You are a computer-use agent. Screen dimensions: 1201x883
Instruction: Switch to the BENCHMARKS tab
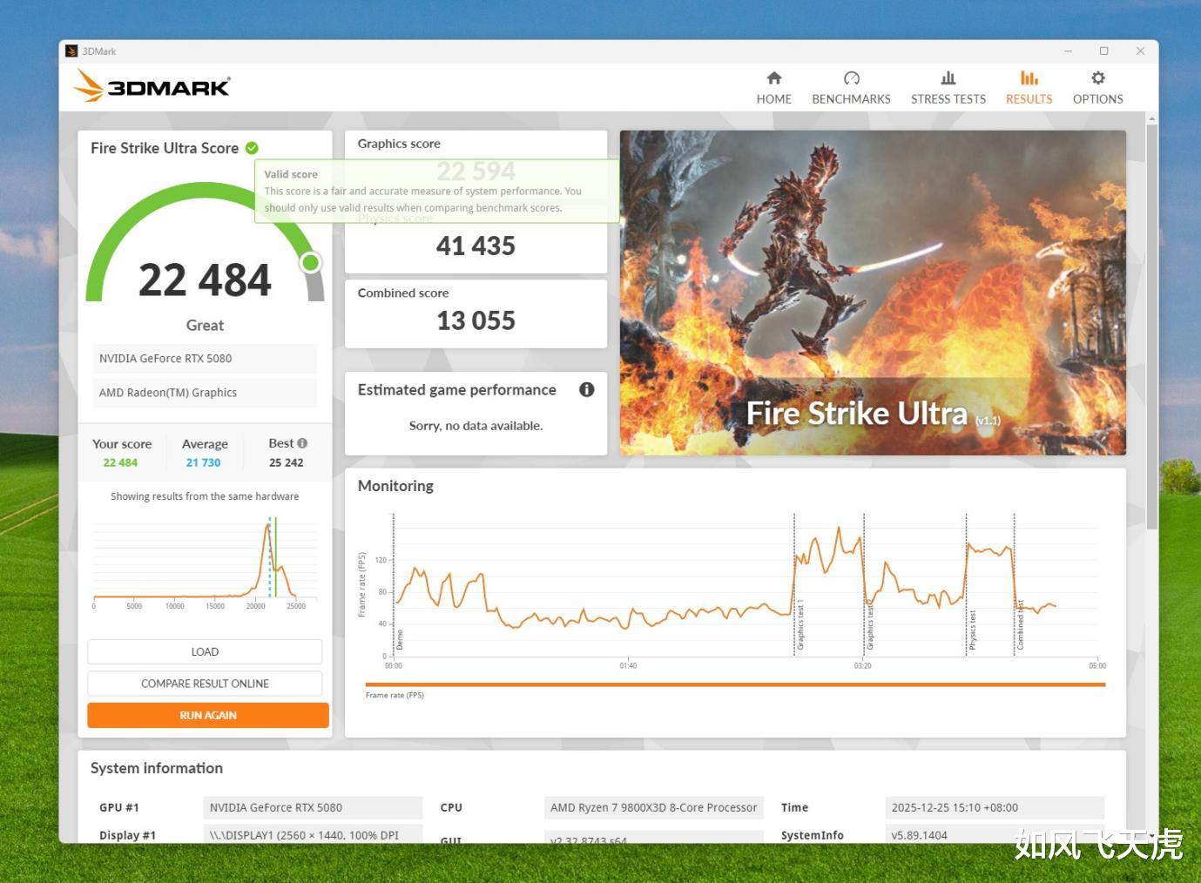click(851, 88)
